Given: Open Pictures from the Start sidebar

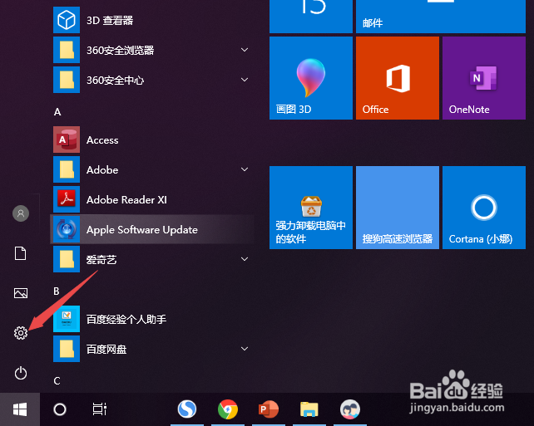Looking at the screenshot, I should pos(21,293).
